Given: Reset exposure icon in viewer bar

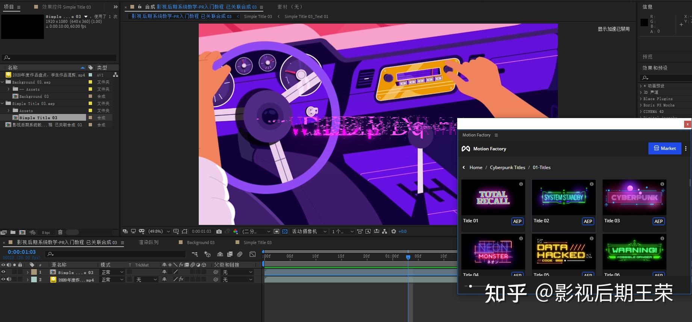Looking at the screenshot, I should point(394,232).
